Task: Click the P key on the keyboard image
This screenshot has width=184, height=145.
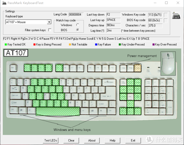Action: [88, 89]
